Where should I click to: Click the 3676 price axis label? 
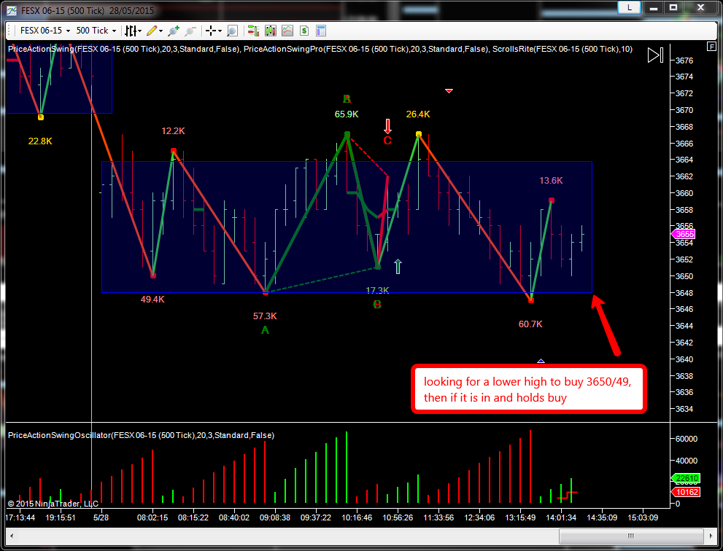click(684, 60)
